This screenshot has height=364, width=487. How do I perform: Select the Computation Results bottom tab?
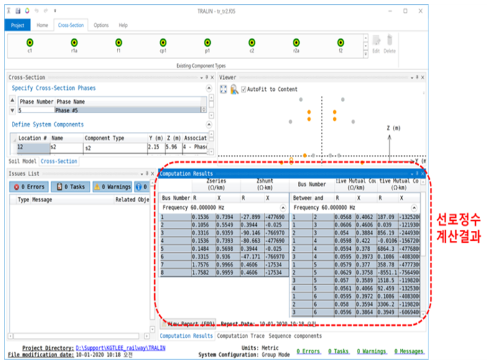tap(187, 336)
